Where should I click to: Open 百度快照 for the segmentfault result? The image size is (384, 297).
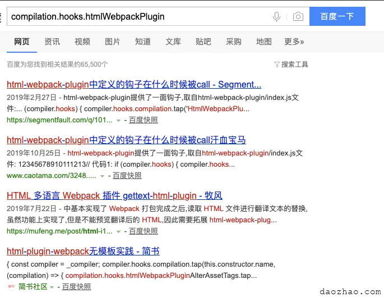tap(144, 120)
